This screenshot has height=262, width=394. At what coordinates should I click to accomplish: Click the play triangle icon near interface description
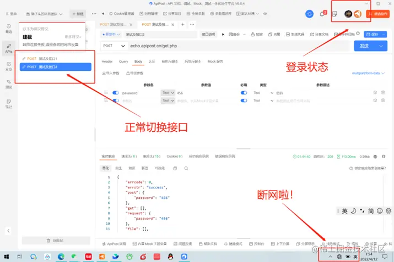pyautogui.click(x=223, y=34)
